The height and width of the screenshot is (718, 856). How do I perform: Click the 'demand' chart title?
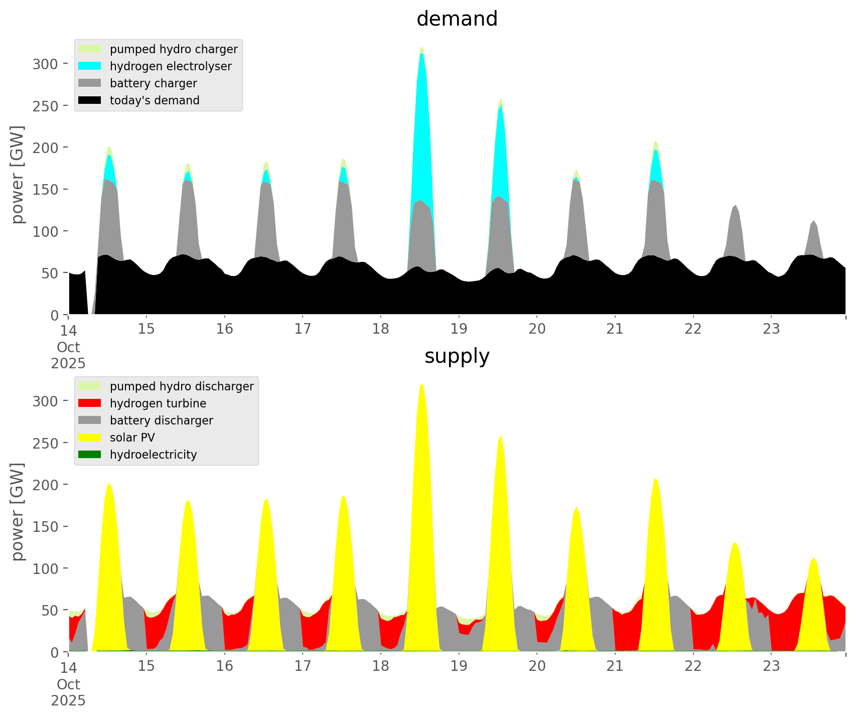coord(457,19)
